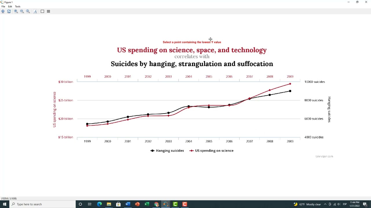Activate the Zoom In tool
The height and width of the screenshot is (208, 371).
[16, 11]
